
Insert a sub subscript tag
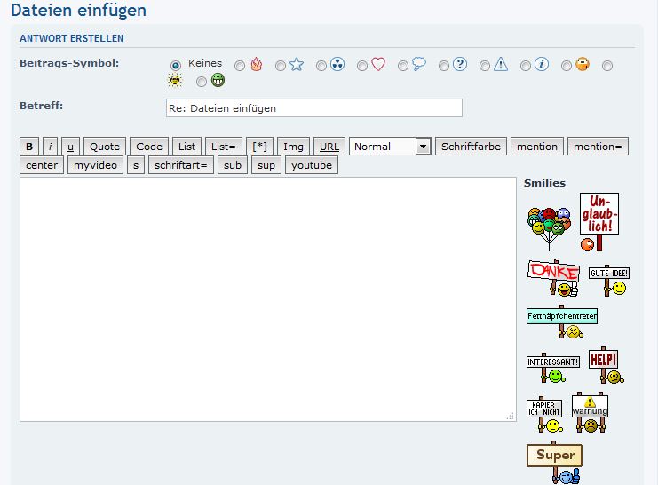pyautogui.click(x=233, y=165)
